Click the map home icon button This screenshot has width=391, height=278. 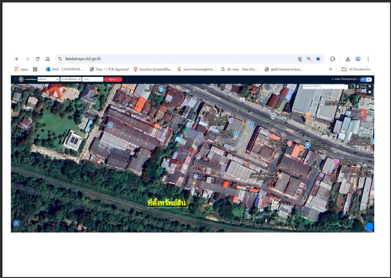click(x=358, y=87)
